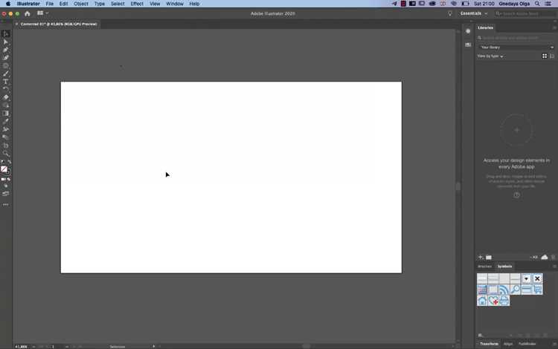Click the Spotlight search icon in menu bar
Viewport: 558px width, 349px height.
[537, 4]
